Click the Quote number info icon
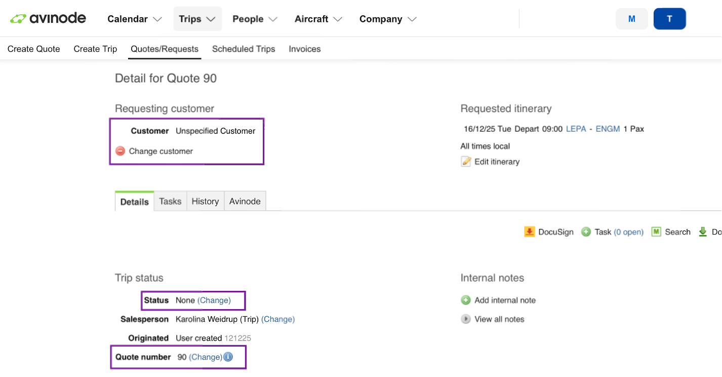This screenshot has height=377, width=722. [x=228, y=357]
